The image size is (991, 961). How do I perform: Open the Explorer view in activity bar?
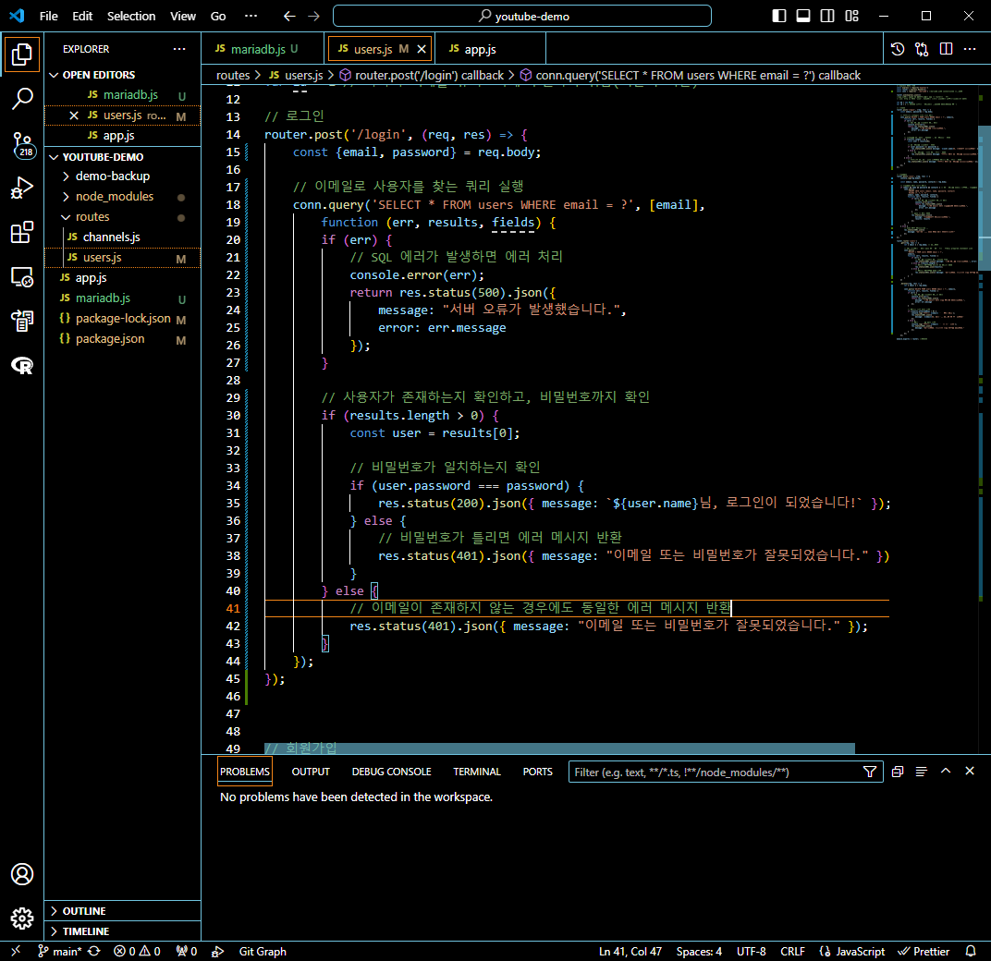[22, 55]
